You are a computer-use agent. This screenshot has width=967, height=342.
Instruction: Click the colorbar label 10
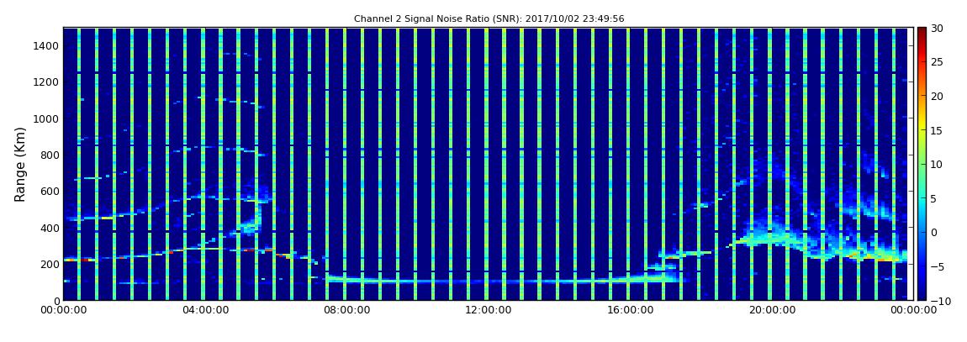coord(938,164)
